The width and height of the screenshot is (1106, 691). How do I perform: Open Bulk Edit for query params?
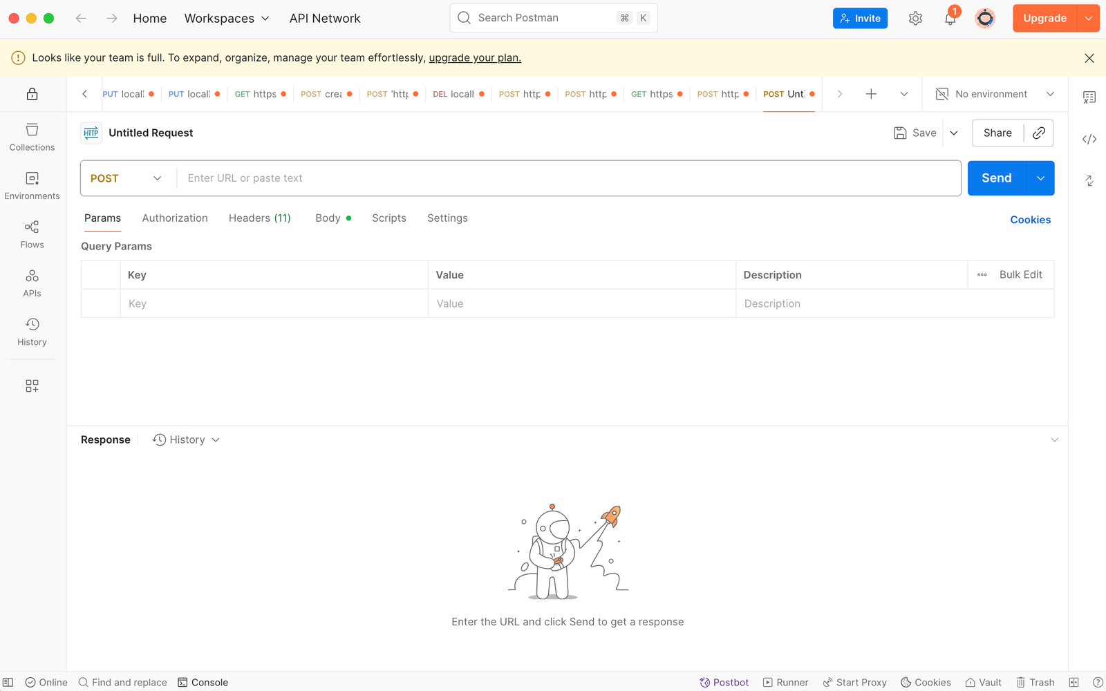click(1020, 274)
